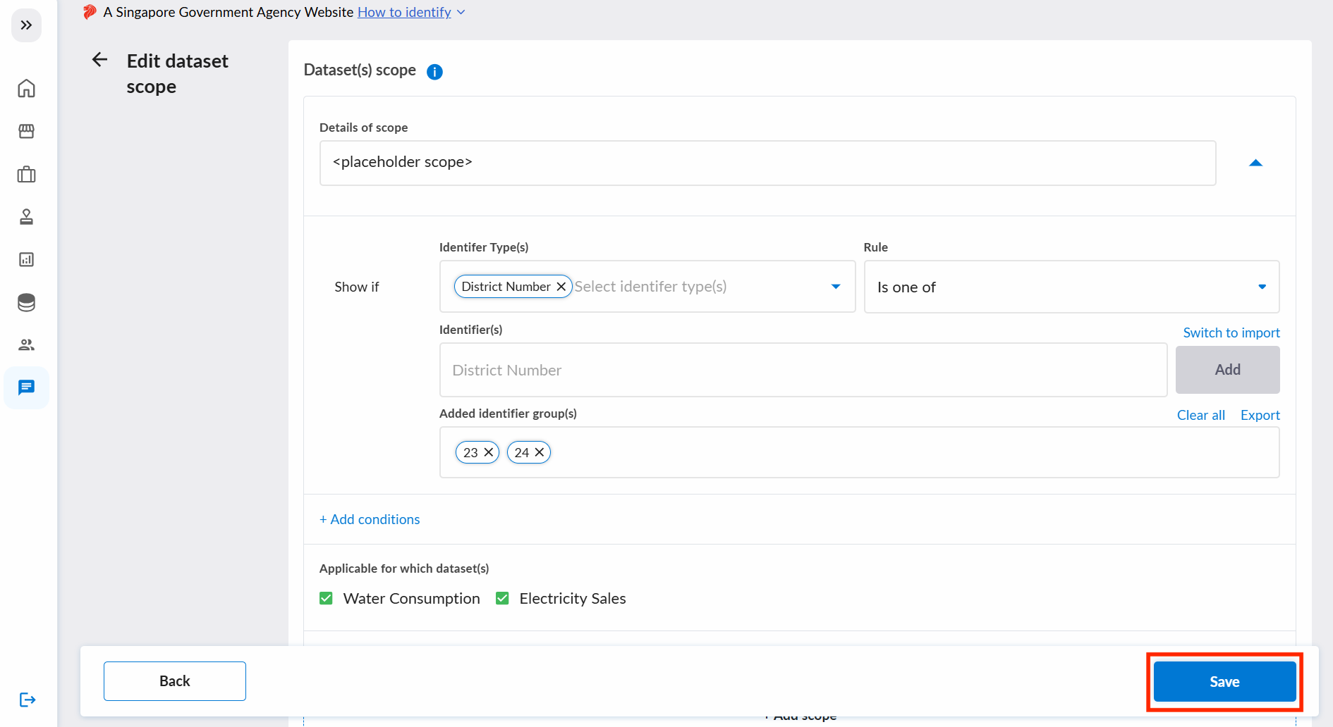Image resolution: width=1333 pixels, height=727 pixels.
Task: Click the red lion government crest icon
Action: [x=90, y=12]
